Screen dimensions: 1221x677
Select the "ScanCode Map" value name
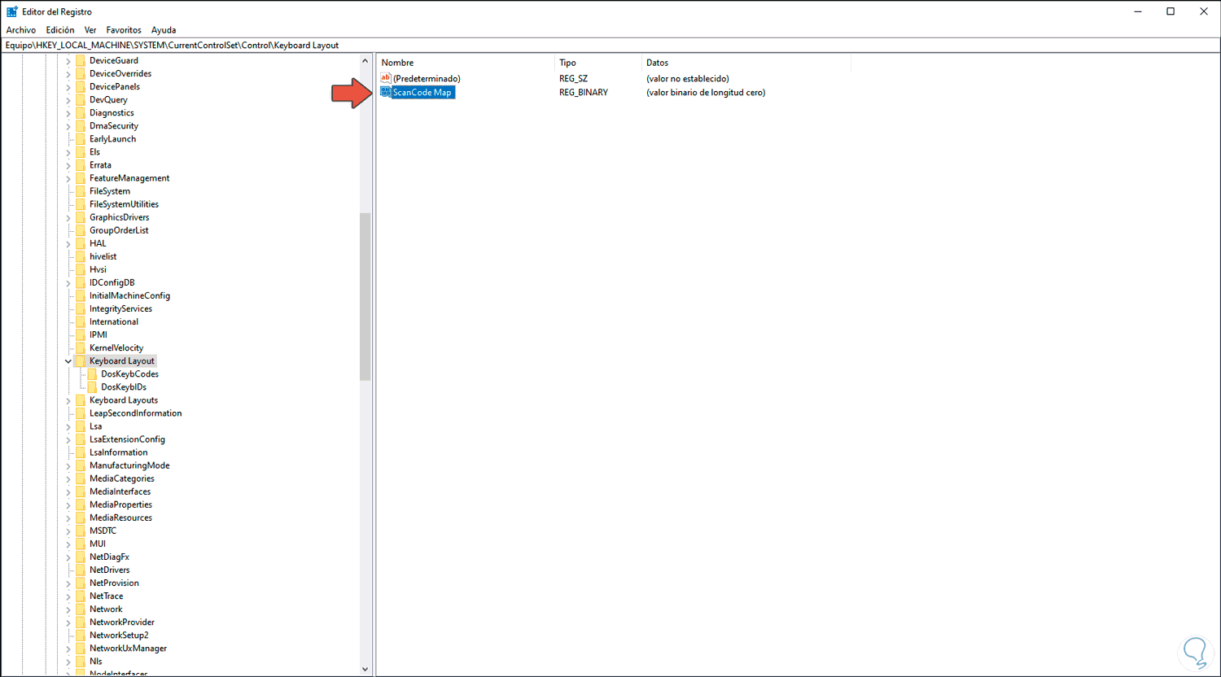pos(422,93)
